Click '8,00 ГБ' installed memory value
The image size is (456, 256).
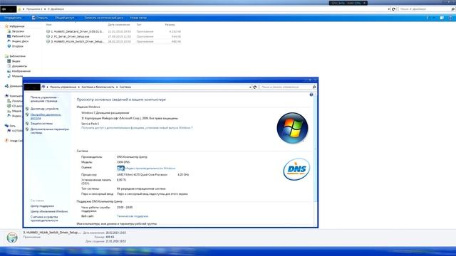(x=121, y=180)
